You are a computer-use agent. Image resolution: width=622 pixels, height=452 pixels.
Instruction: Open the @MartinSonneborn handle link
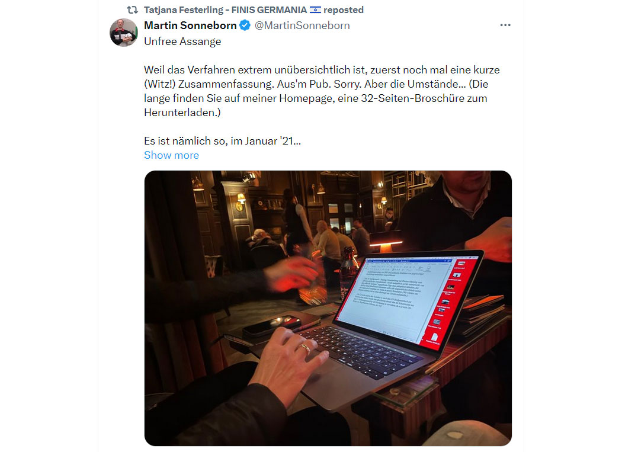point(302,25)
